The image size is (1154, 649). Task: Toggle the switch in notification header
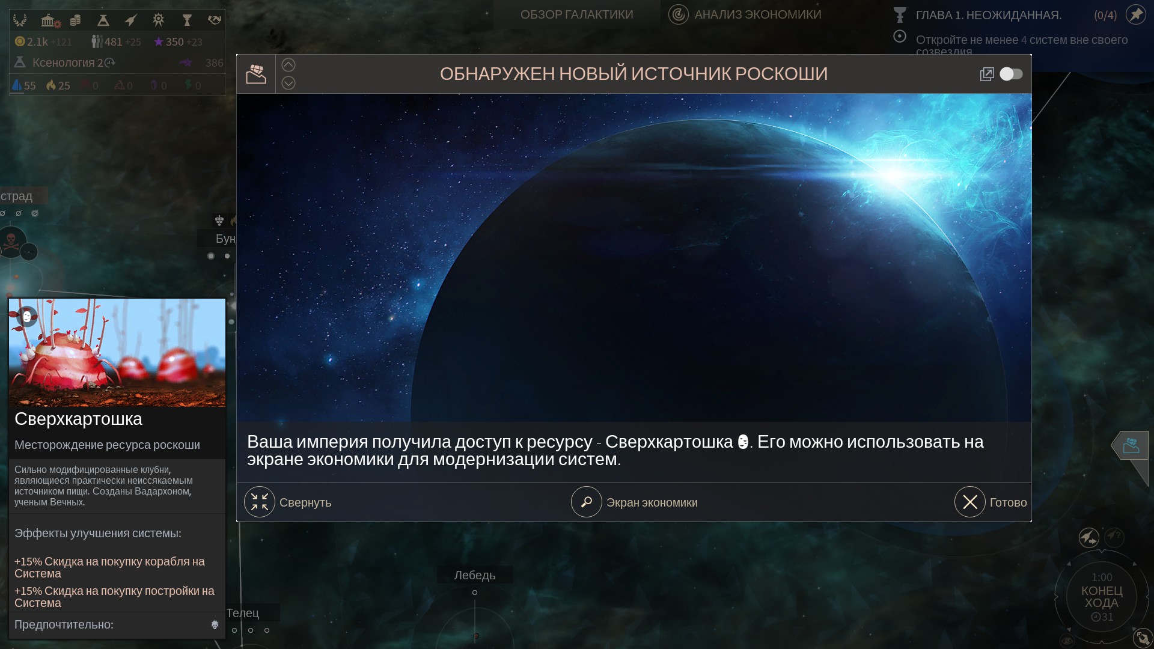pos(1011,74)
